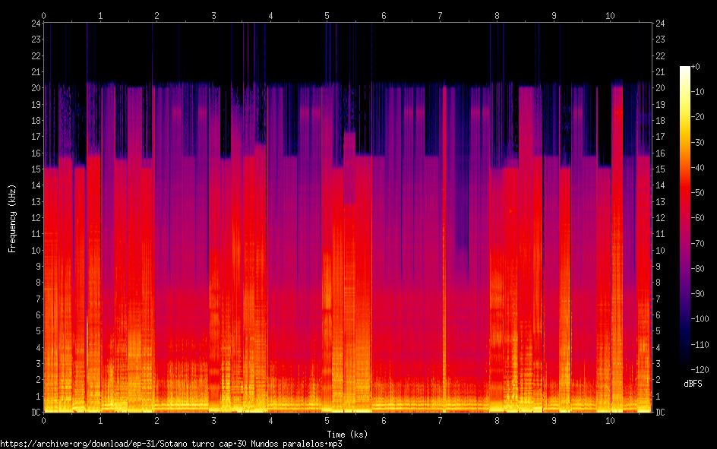The width and height of the screenshot is (717, 449).
Task: Click the "-20" color scale label
Action: point(697,117)
